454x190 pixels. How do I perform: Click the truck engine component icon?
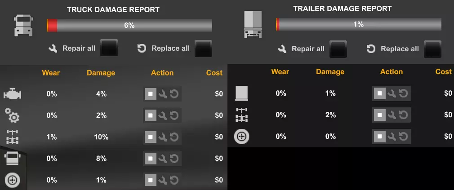coord(12,94)
